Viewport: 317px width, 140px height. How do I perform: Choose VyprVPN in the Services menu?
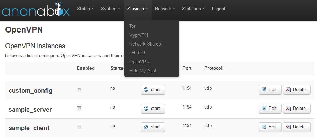[x=138, y=35]
